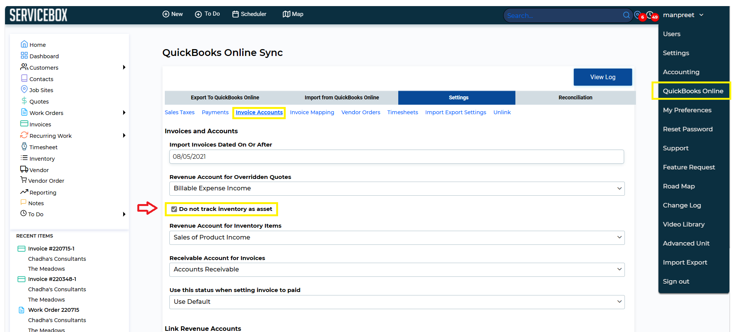
Task: Click the Dashboard grid icon
Action: click(24, 56)
